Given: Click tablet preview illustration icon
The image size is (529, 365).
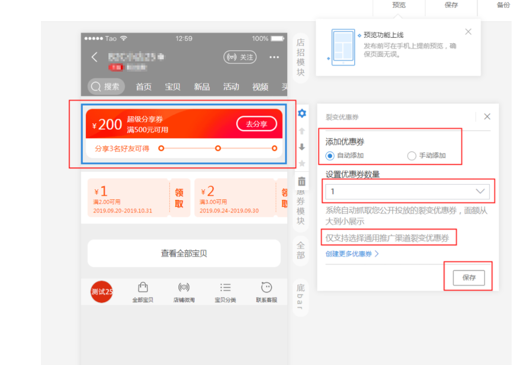Looking at the screenshot, I should tap(343, 47).
